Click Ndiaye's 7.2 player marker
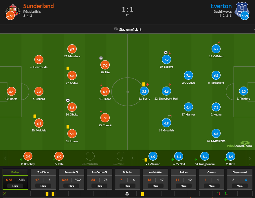 (166, 59)
